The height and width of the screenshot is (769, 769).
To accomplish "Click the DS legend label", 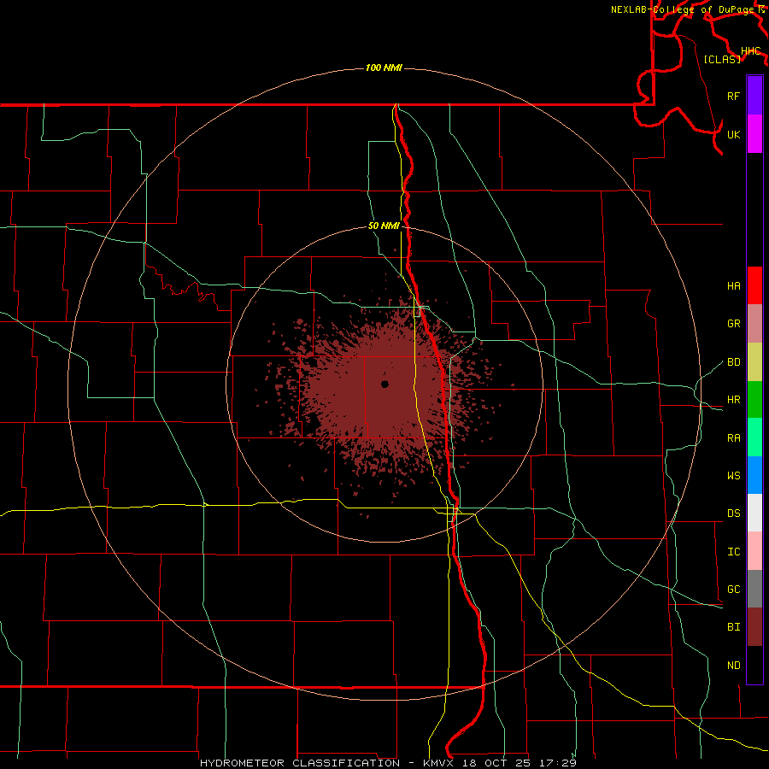I will click(x=733, y=514).
